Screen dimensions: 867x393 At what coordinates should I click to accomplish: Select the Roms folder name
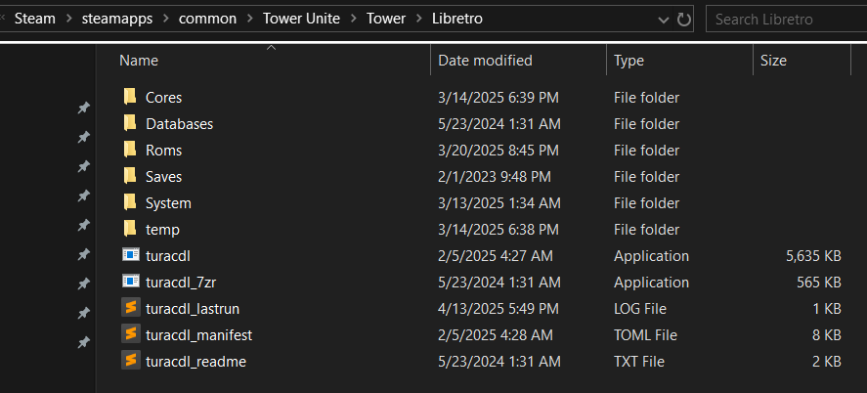[163, 151]
